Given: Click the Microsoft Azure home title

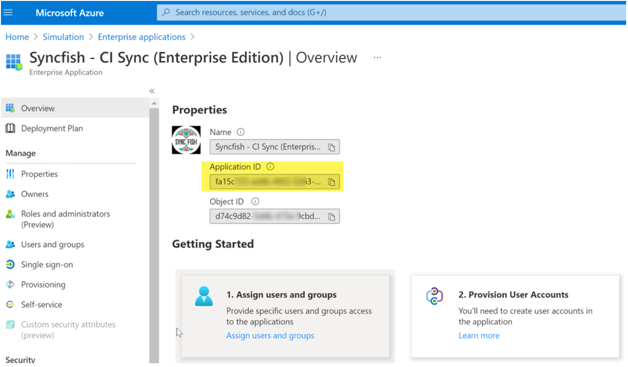Looking at the screenshot, I should [x=70, y=13].
